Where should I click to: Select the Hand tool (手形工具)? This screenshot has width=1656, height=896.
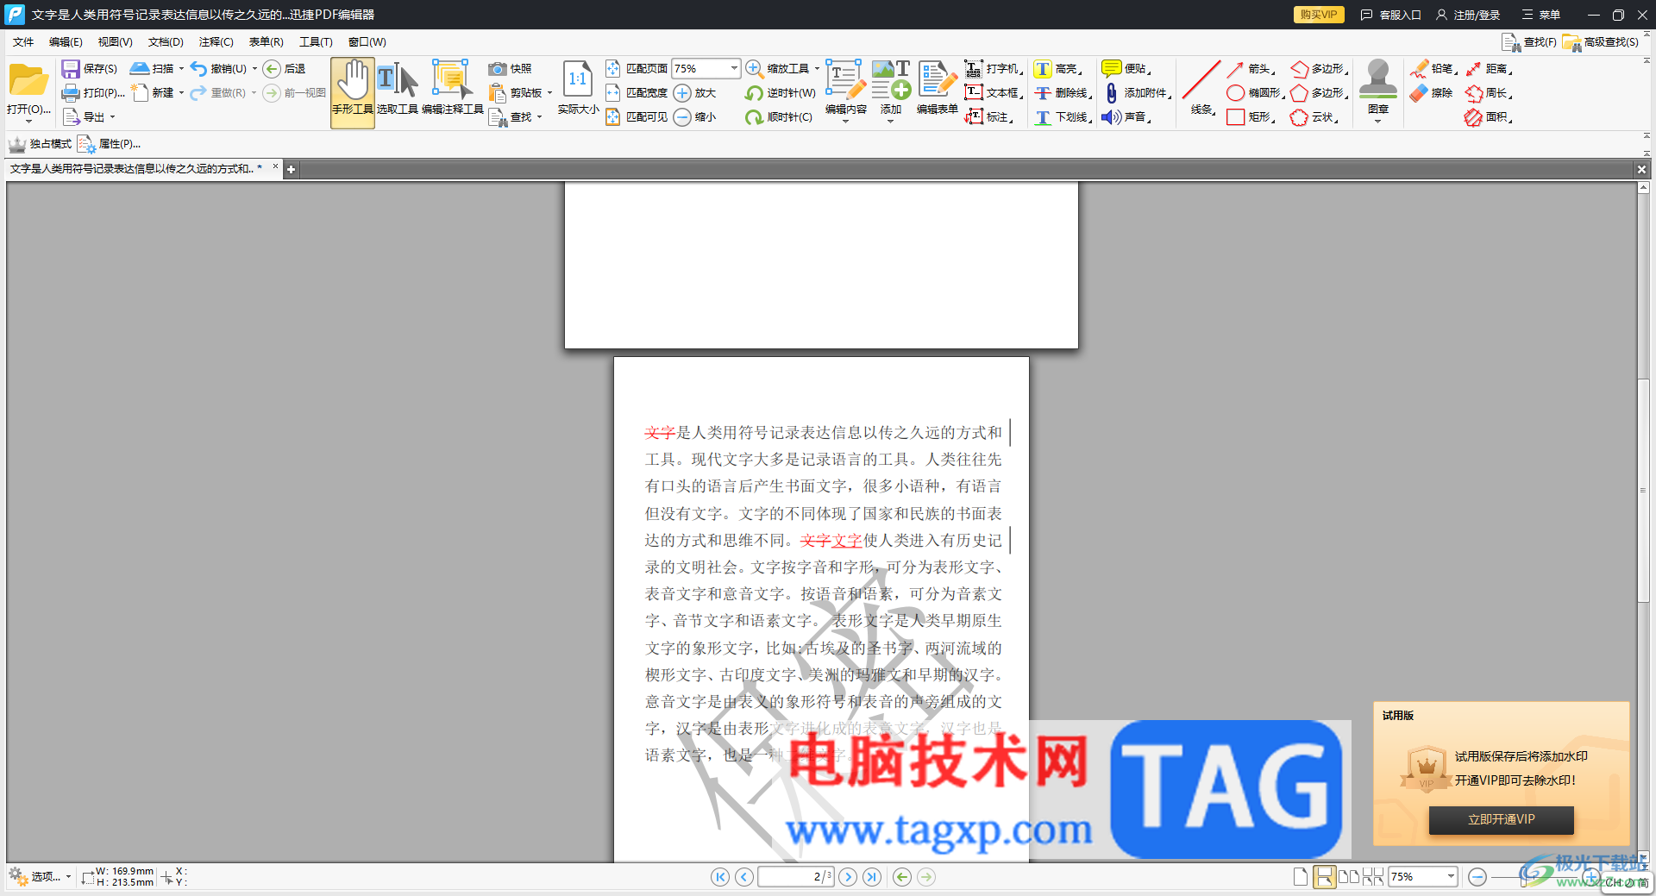(353, 92)
